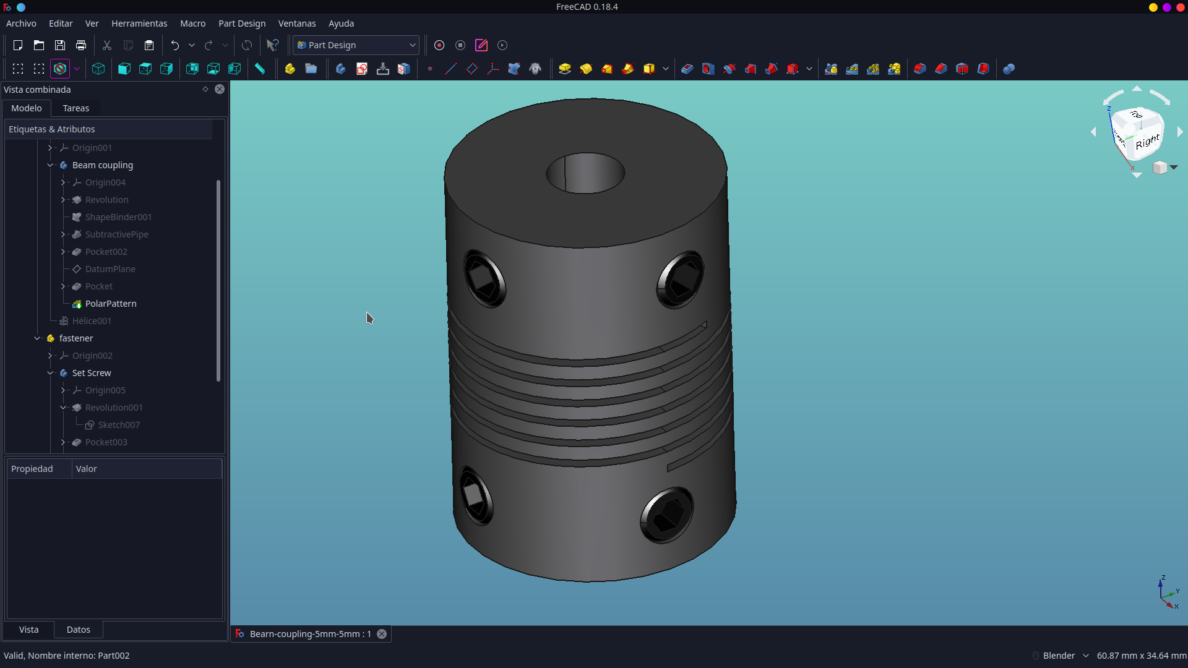Click the Pad feature icon
Image resolution: width=1188 pixels, height=668 pixels.
click(x=564, y=69)
